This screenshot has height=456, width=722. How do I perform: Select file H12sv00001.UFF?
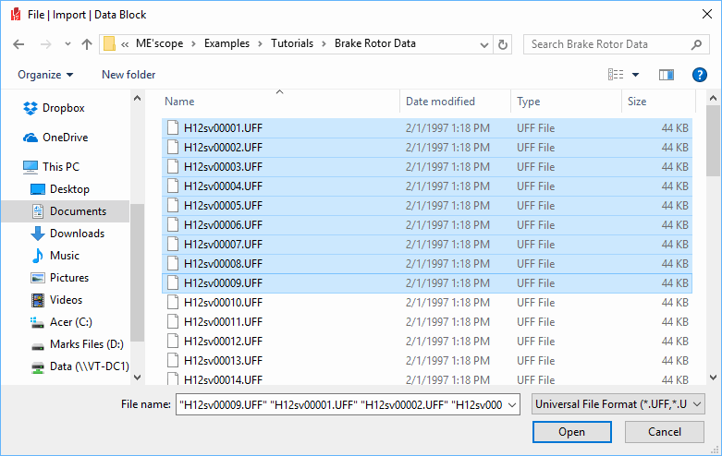(427, 127)
